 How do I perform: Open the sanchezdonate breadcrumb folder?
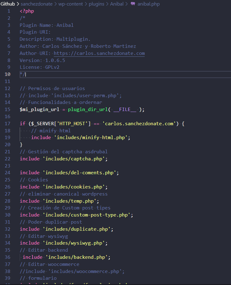[x=36, y=4]
